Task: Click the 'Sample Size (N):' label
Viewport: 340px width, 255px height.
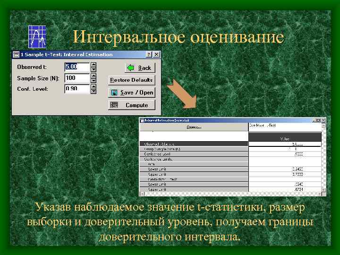Action: (x=38, y=78)
